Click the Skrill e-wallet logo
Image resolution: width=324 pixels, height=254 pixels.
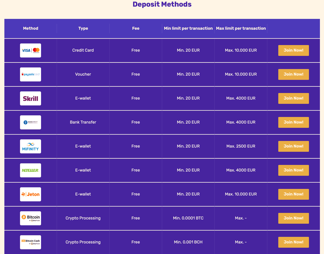click(x=30, y=98)
